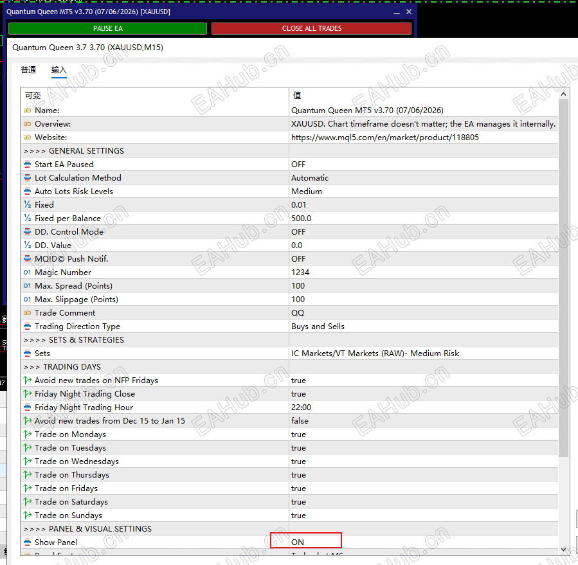Click the Max. Slippage integer icon
Image resolution: width=578 pixels, height=565 pixels.
(x=27, y=300)
